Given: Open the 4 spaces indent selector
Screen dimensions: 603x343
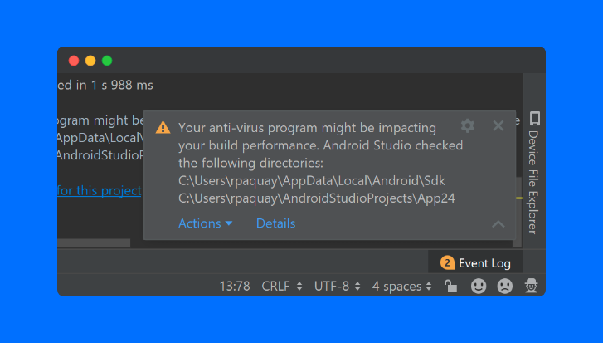Looking at the screenshot, I should coord(401,286).
